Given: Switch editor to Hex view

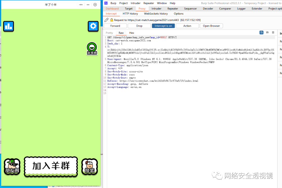Looking at the screenshot, I should click(132, 33).
